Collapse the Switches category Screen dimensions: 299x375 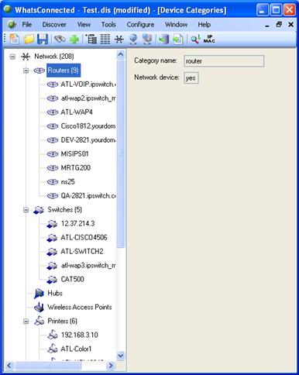26,210
